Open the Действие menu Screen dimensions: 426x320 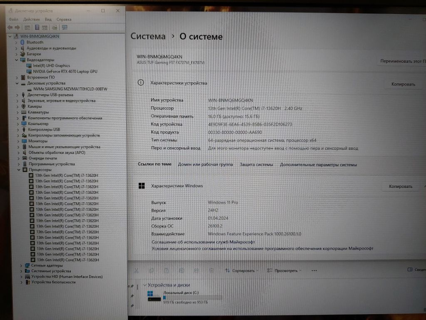click(x=32, y=19)
